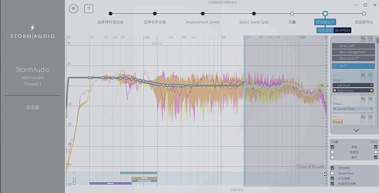Click the select-all icon above Dirac Live
379x193 pixels.
370,38
